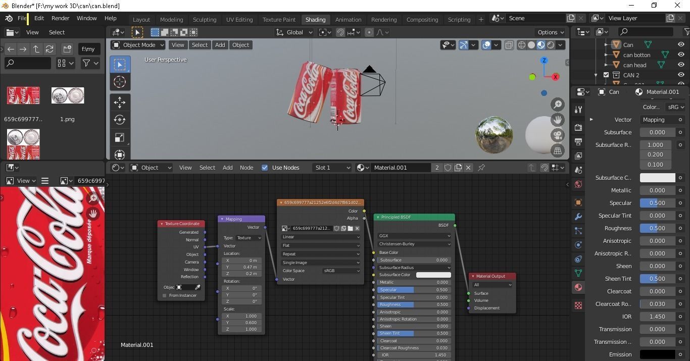The height and width of the screenshot is (361, 690).
Task: Open the Christensen-Burley dropdown
Action: [414, 244]
